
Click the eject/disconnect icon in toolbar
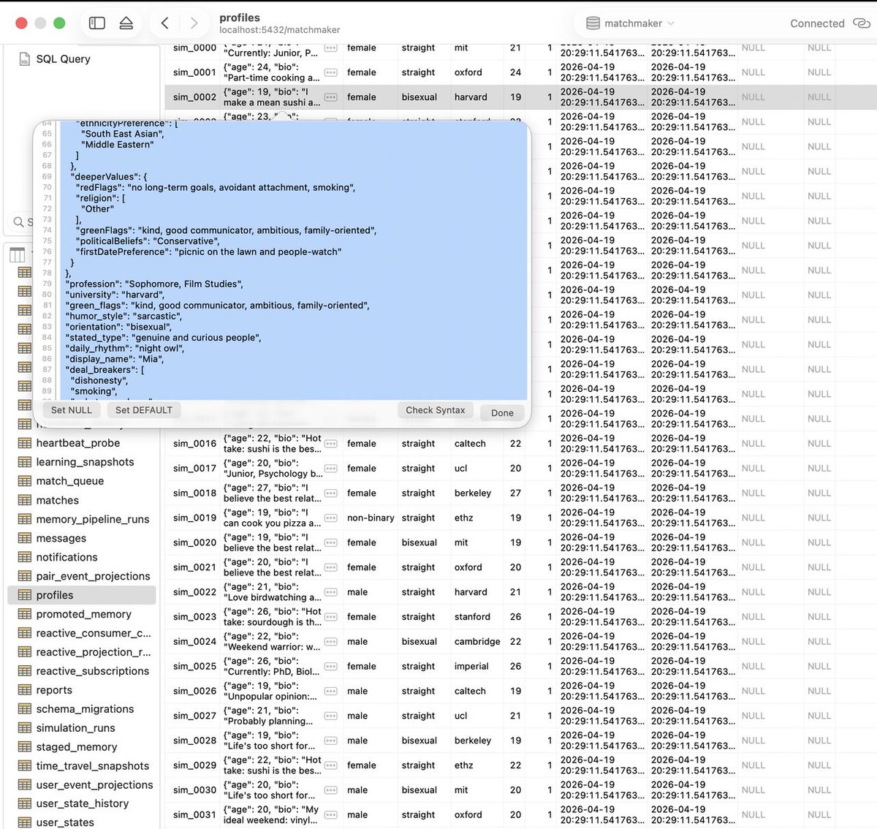coord(126,23)
